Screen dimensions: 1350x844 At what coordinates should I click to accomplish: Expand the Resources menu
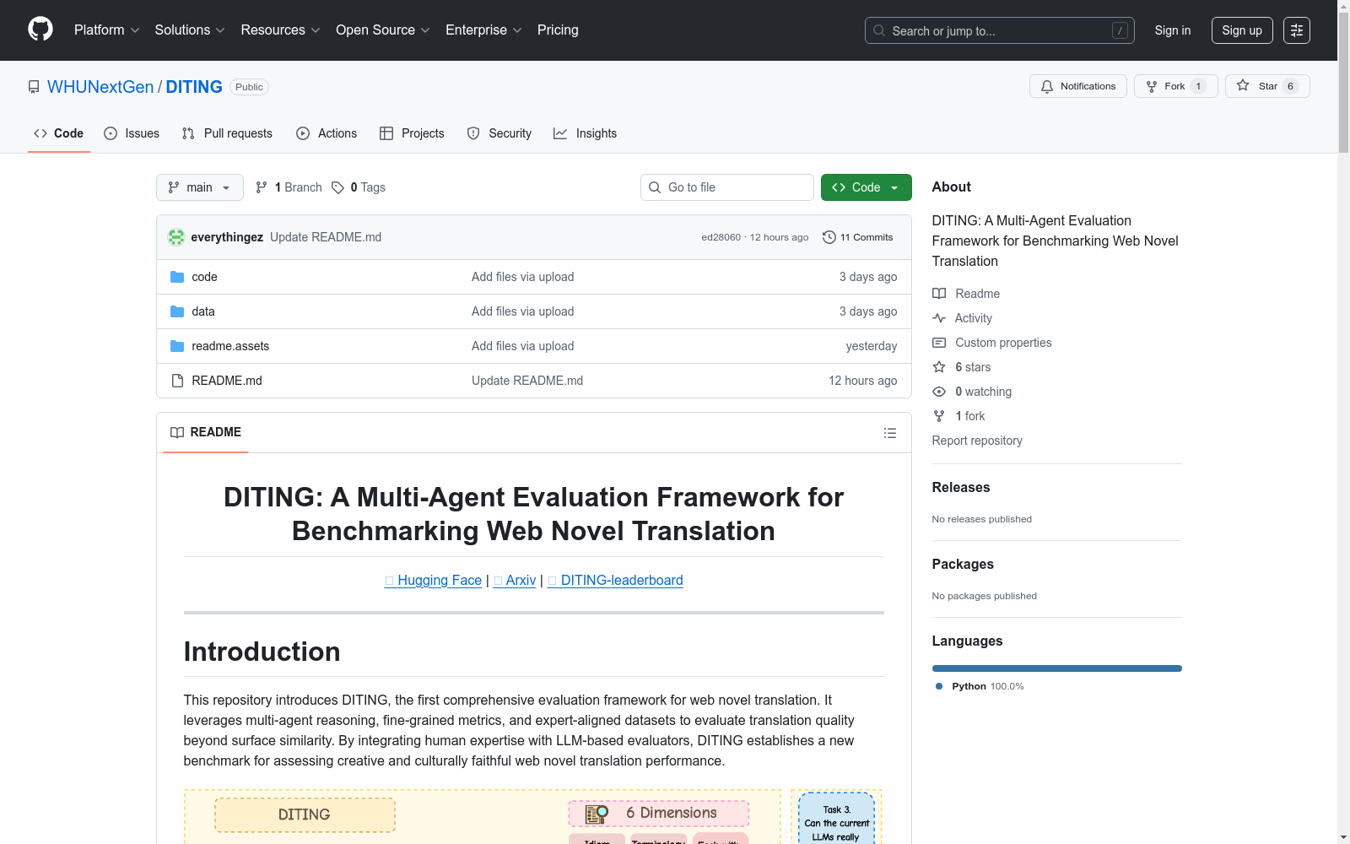pyautogui.click(x=280, y=30)
